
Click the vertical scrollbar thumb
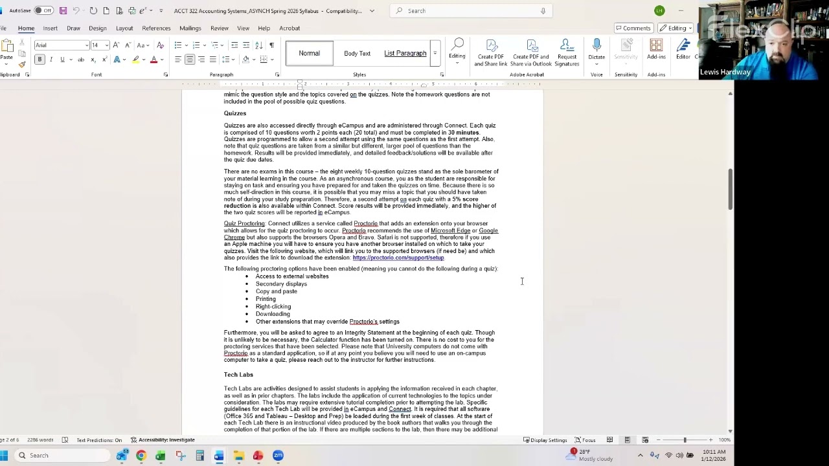click(730, 188)
